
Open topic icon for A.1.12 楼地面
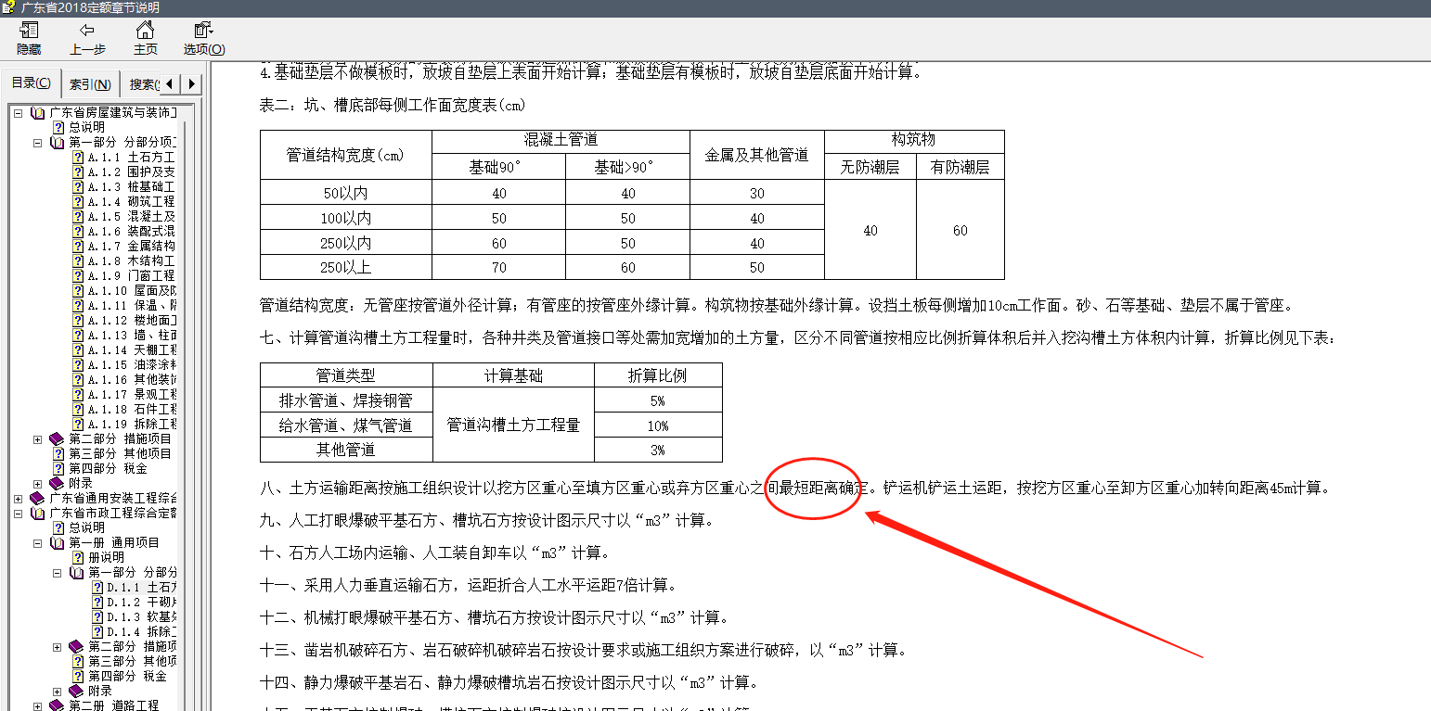[x=78, y=320]
